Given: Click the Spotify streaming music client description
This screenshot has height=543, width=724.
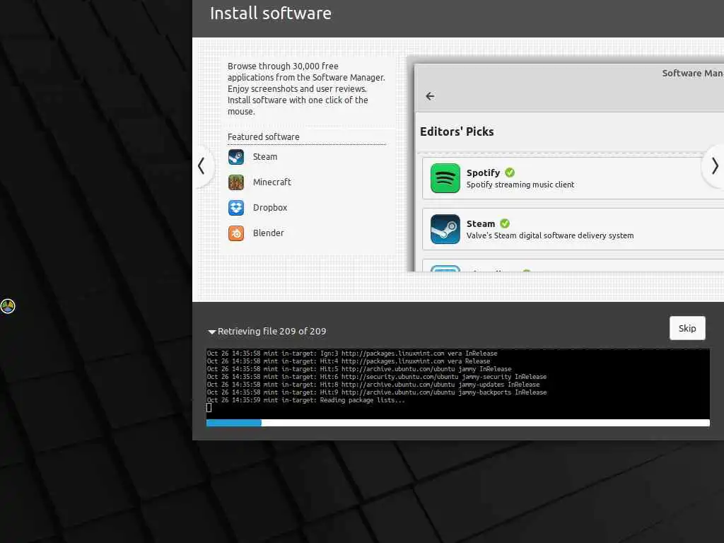Looking at the screenshot, I should [520, 185].
